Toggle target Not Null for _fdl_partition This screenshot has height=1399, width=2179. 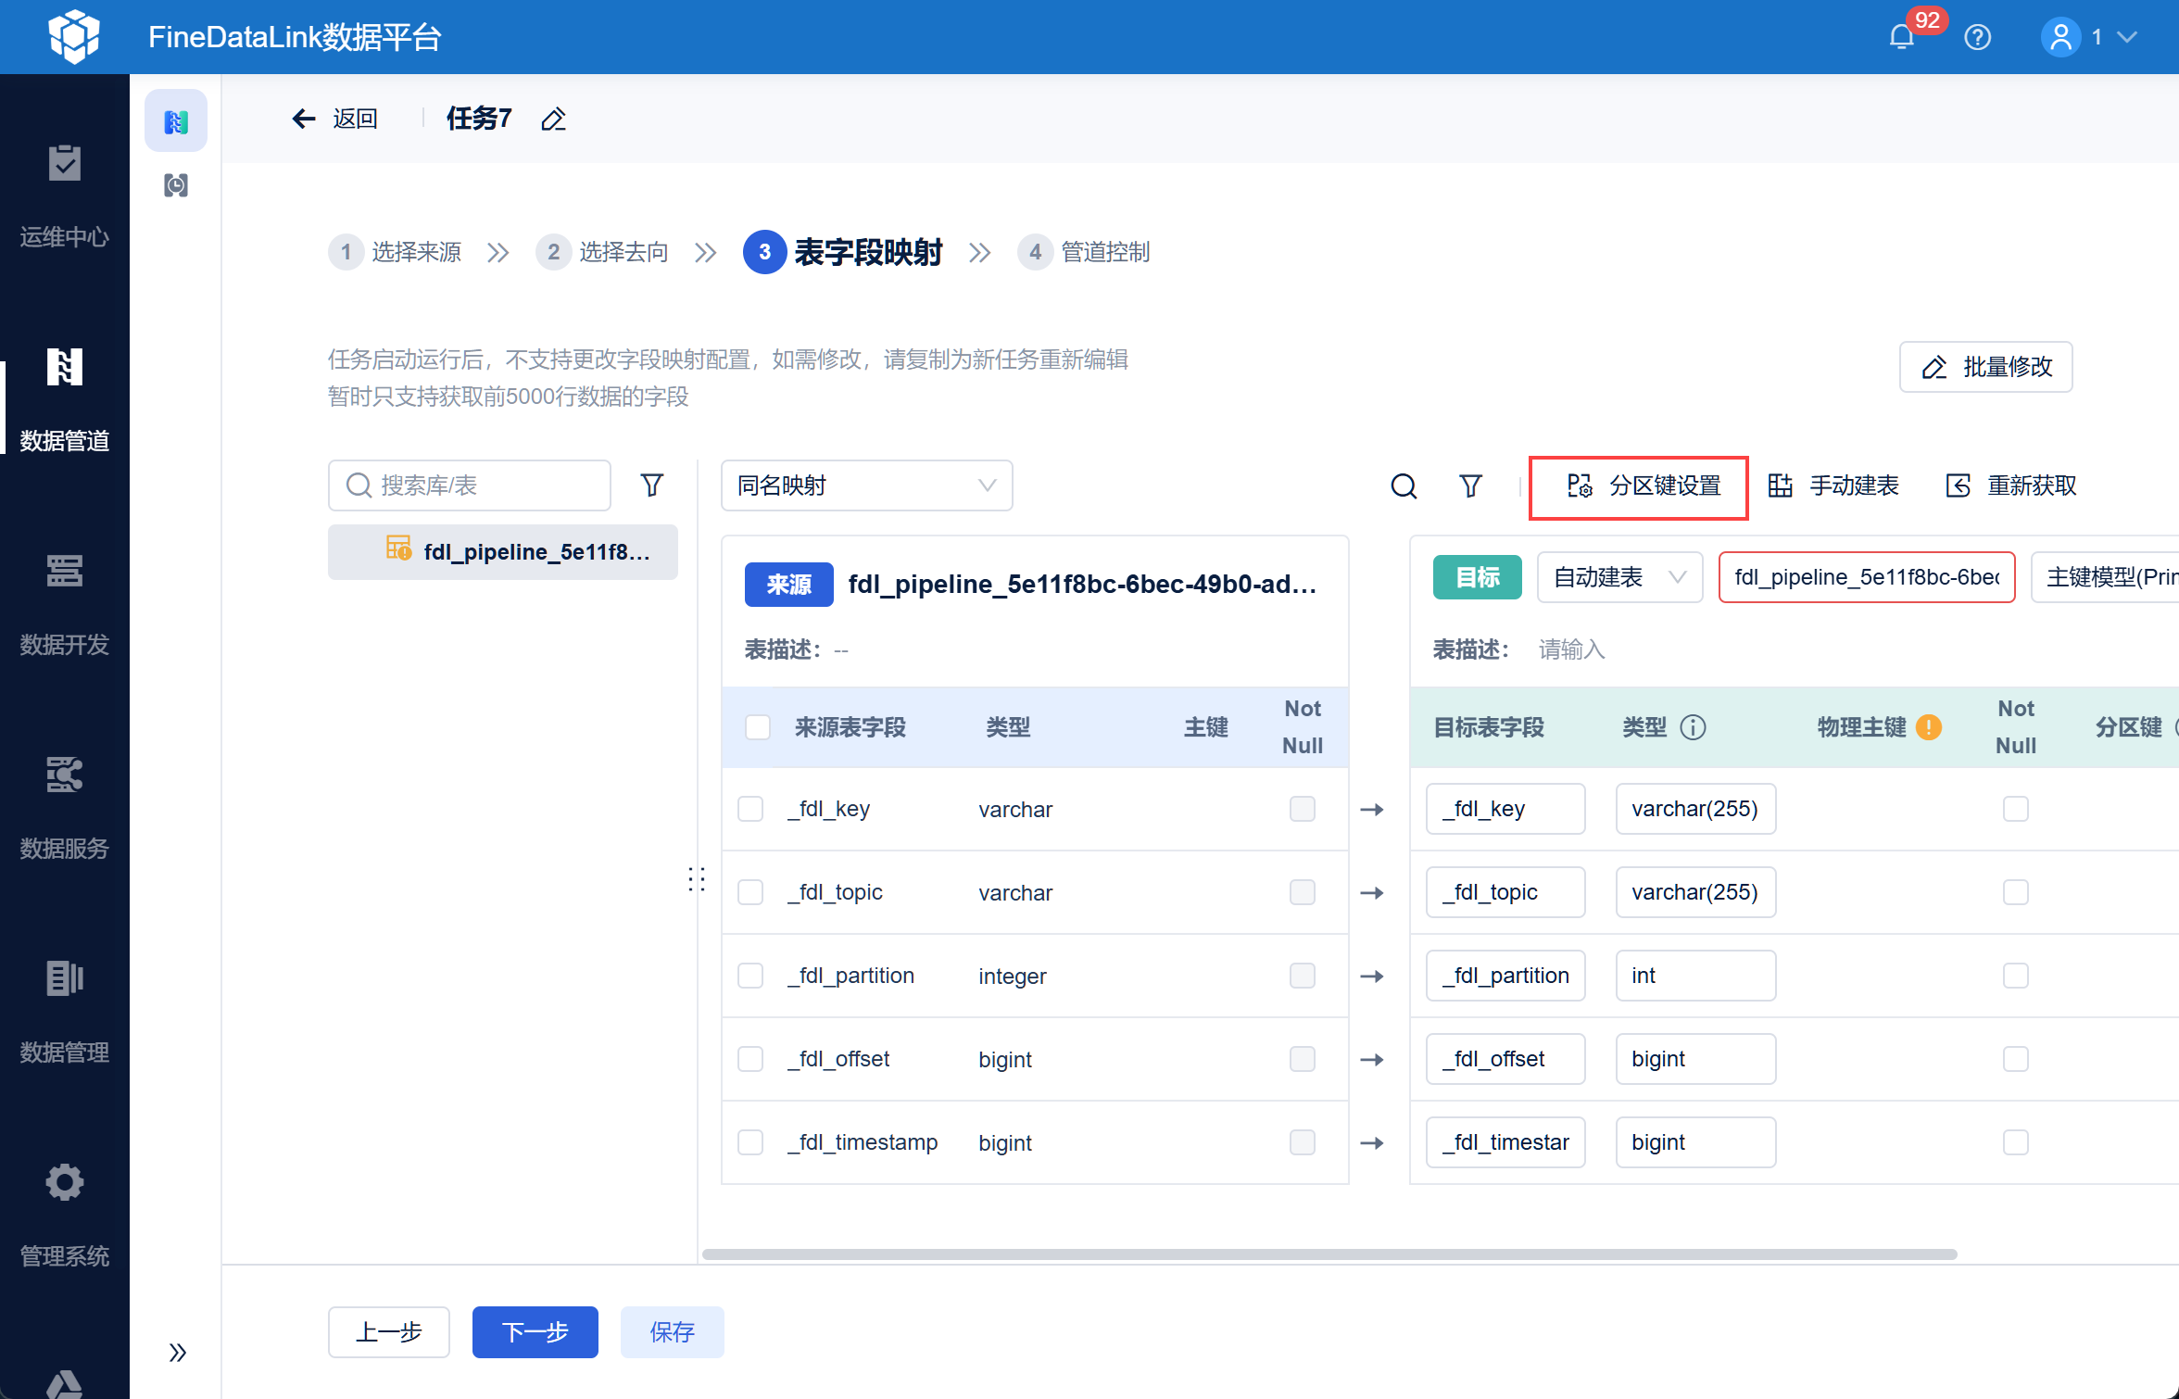(x=2016, y=976)
